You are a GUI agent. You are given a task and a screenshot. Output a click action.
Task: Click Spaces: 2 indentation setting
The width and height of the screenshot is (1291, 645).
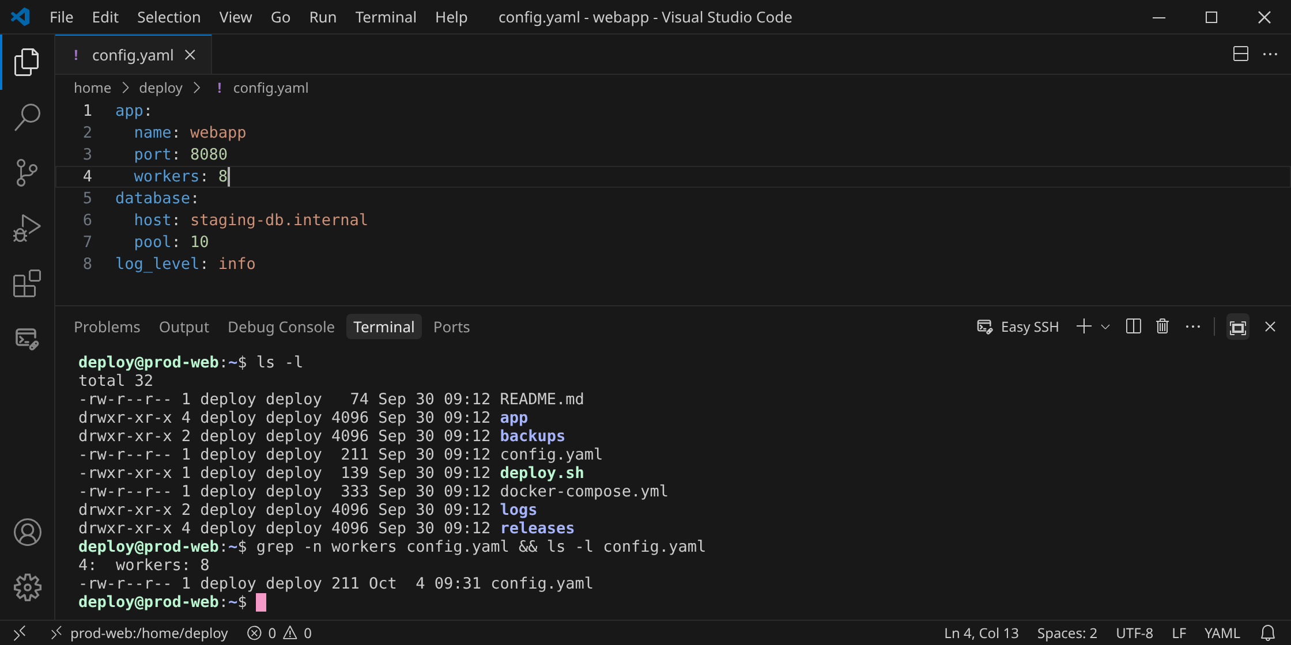(x=1067, y=633)
